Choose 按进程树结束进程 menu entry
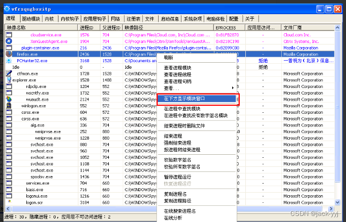The width and height of the screenshot is (346, 222). point(197,150)
